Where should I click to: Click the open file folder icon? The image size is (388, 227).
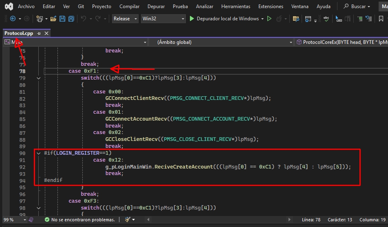[x=53, y=19]
